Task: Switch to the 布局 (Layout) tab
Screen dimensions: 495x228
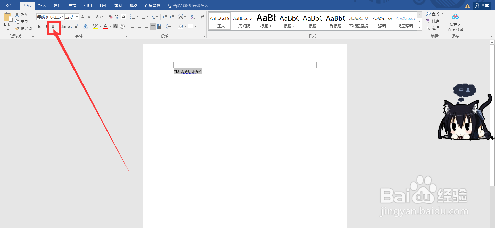Action: point(72,6)
